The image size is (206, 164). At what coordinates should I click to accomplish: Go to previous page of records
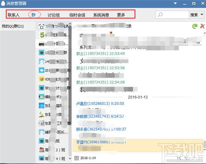coord(186,158)
